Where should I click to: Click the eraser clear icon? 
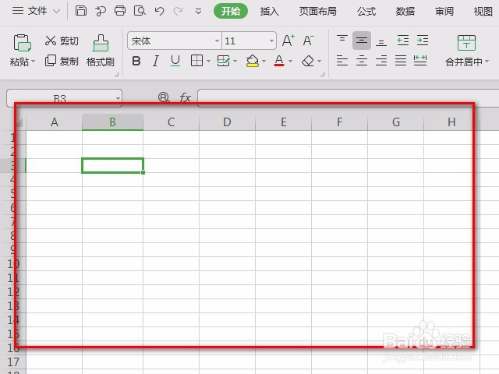(308, 61)
